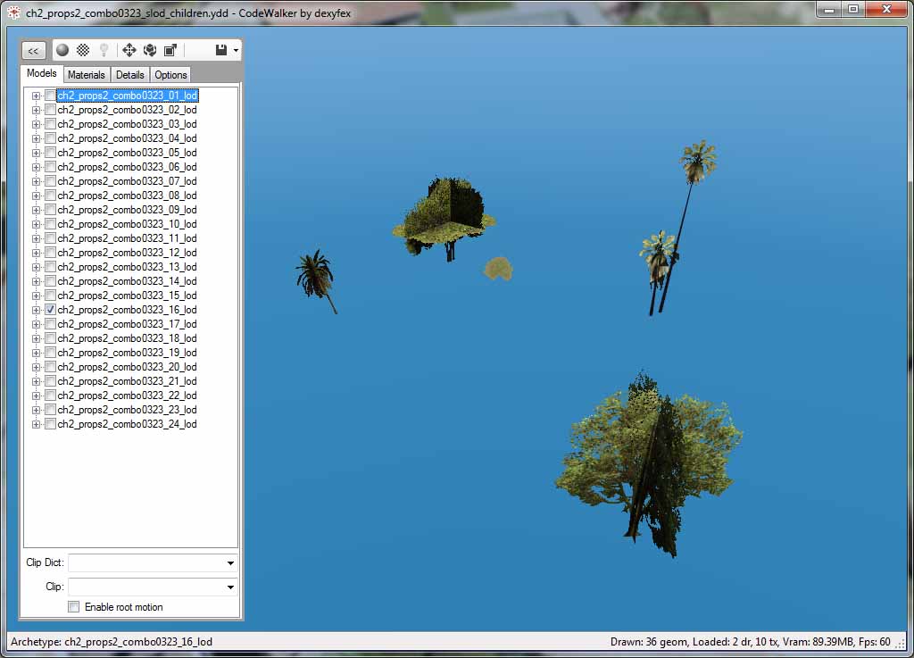
Task: Expand the combo0323_03_lod tree node
Action: [x=36, y=124]
